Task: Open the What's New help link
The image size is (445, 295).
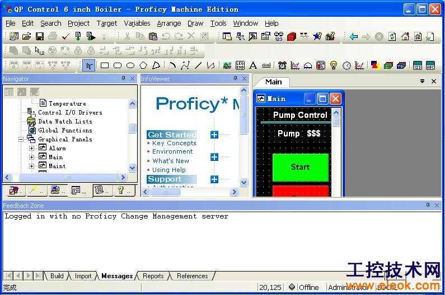Action: pyautogui.click(x=171, y=161)
